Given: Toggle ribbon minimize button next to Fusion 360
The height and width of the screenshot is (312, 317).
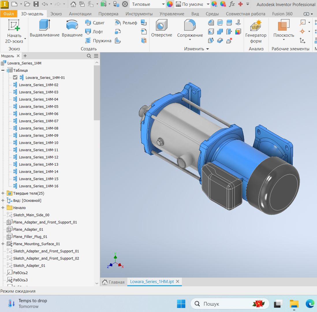Looking at the screenshot, I should pyautogui.click(x=307, y=14).
